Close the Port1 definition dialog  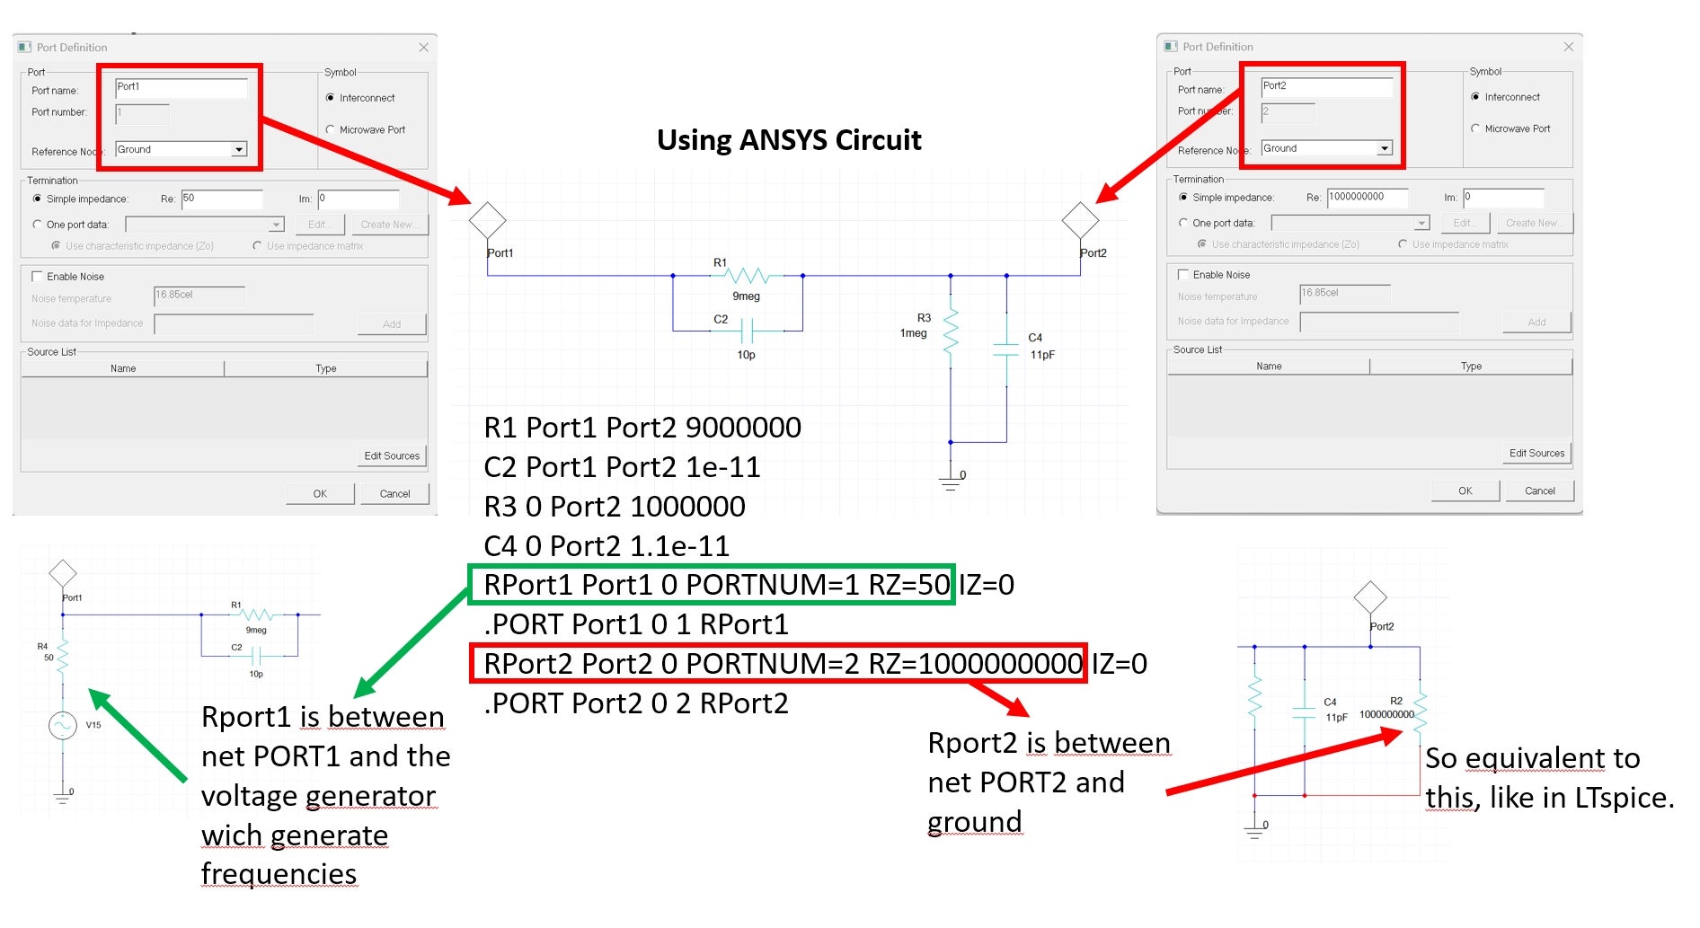pos(424,48)
